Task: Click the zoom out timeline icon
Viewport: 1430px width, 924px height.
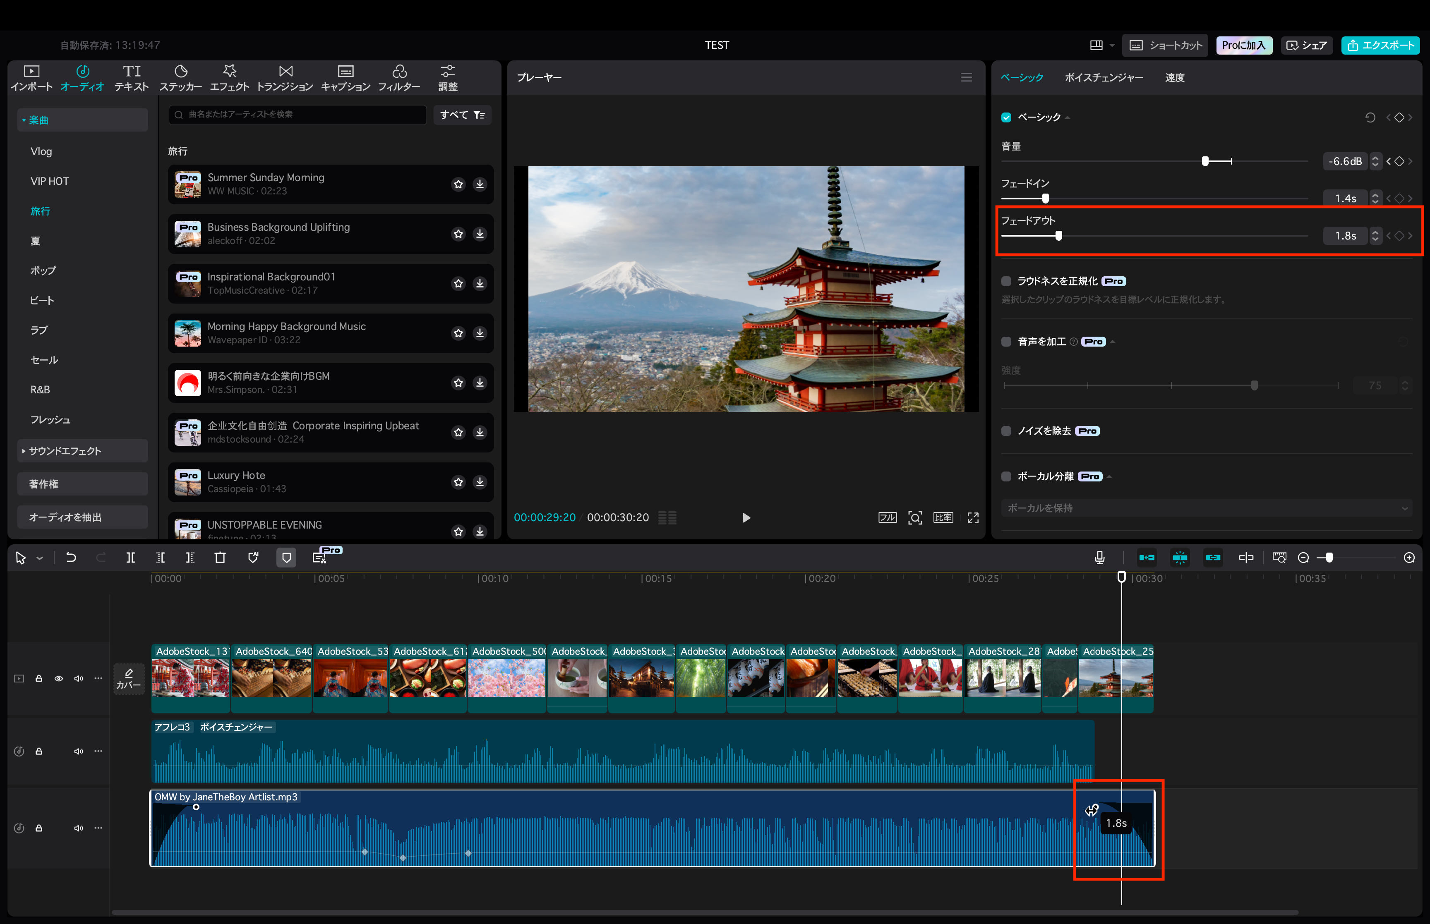Action: pyautogui.click(x=1303, y=558)
